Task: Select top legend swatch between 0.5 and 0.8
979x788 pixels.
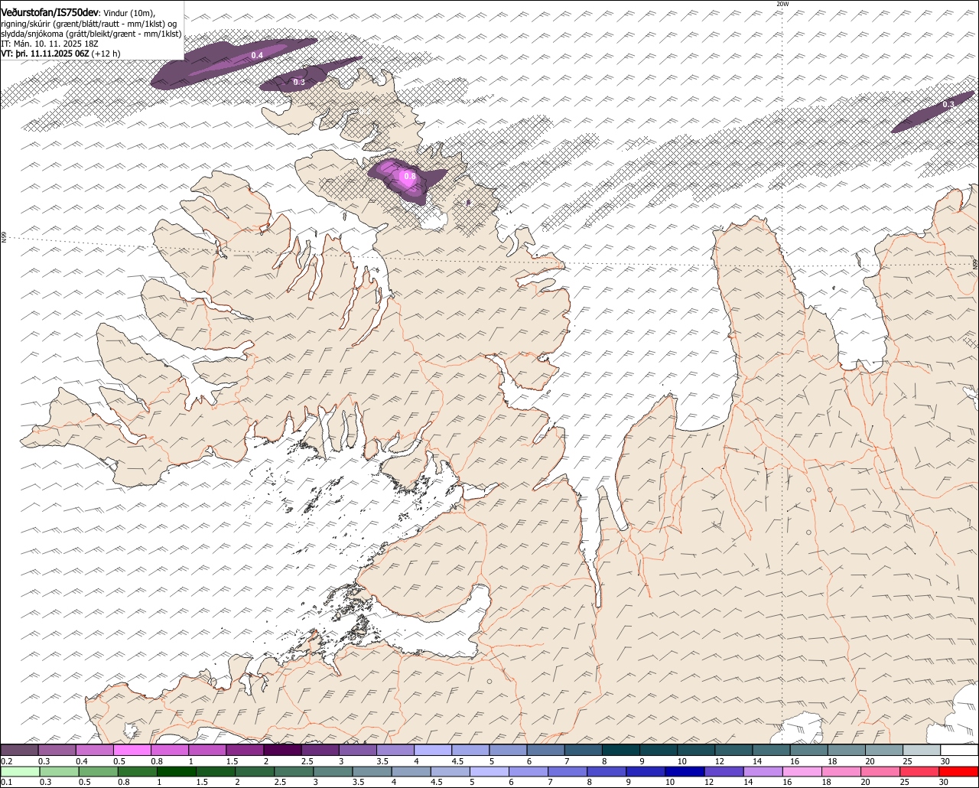Action: click(x=132, y=751)
